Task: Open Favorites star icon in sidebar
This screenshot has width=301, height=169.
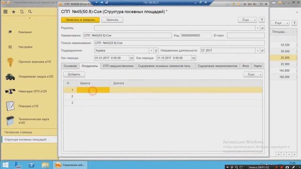Action: pos(14,12)
